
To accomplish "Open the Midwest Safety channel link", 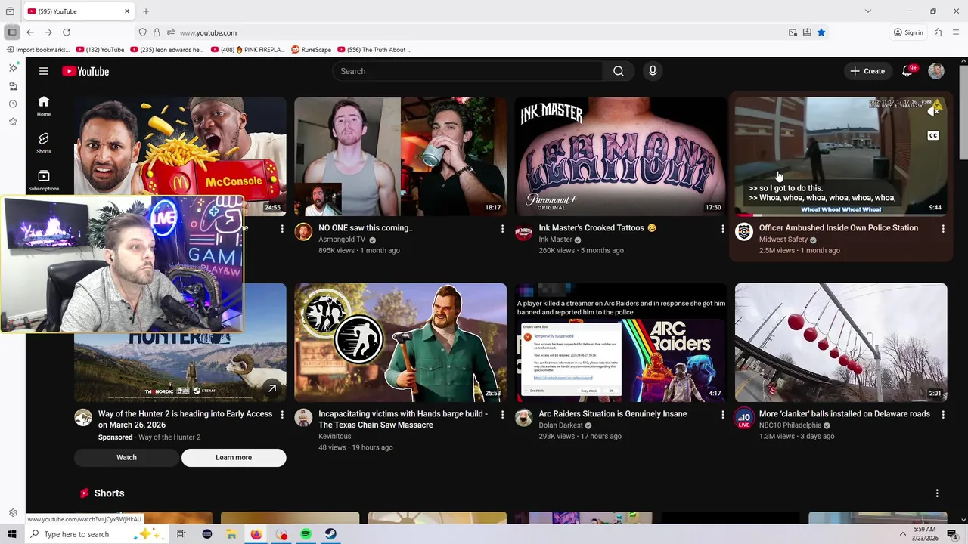I will tap(783, 240).
